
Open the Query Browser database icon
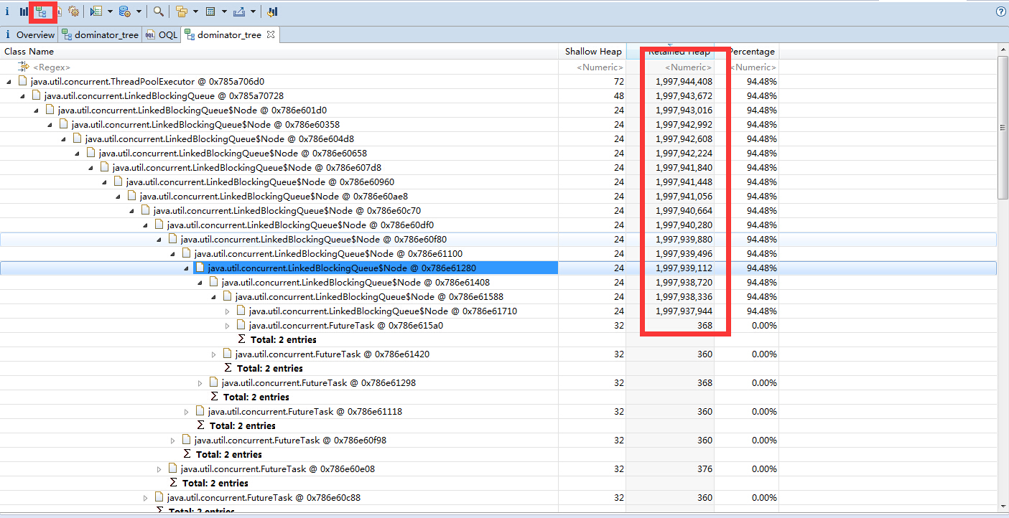(124, 11)
